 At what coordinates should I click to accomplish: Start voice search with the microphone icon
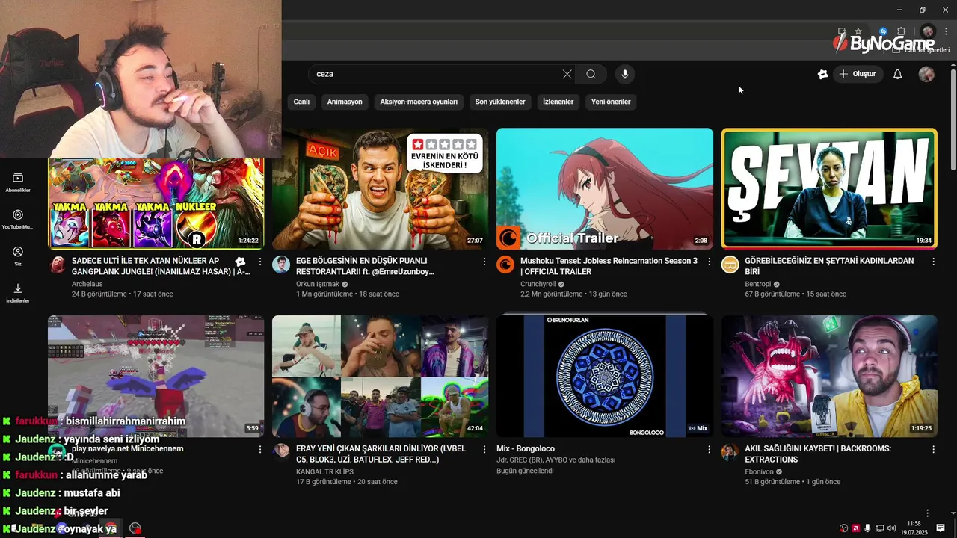click(625, 74)
